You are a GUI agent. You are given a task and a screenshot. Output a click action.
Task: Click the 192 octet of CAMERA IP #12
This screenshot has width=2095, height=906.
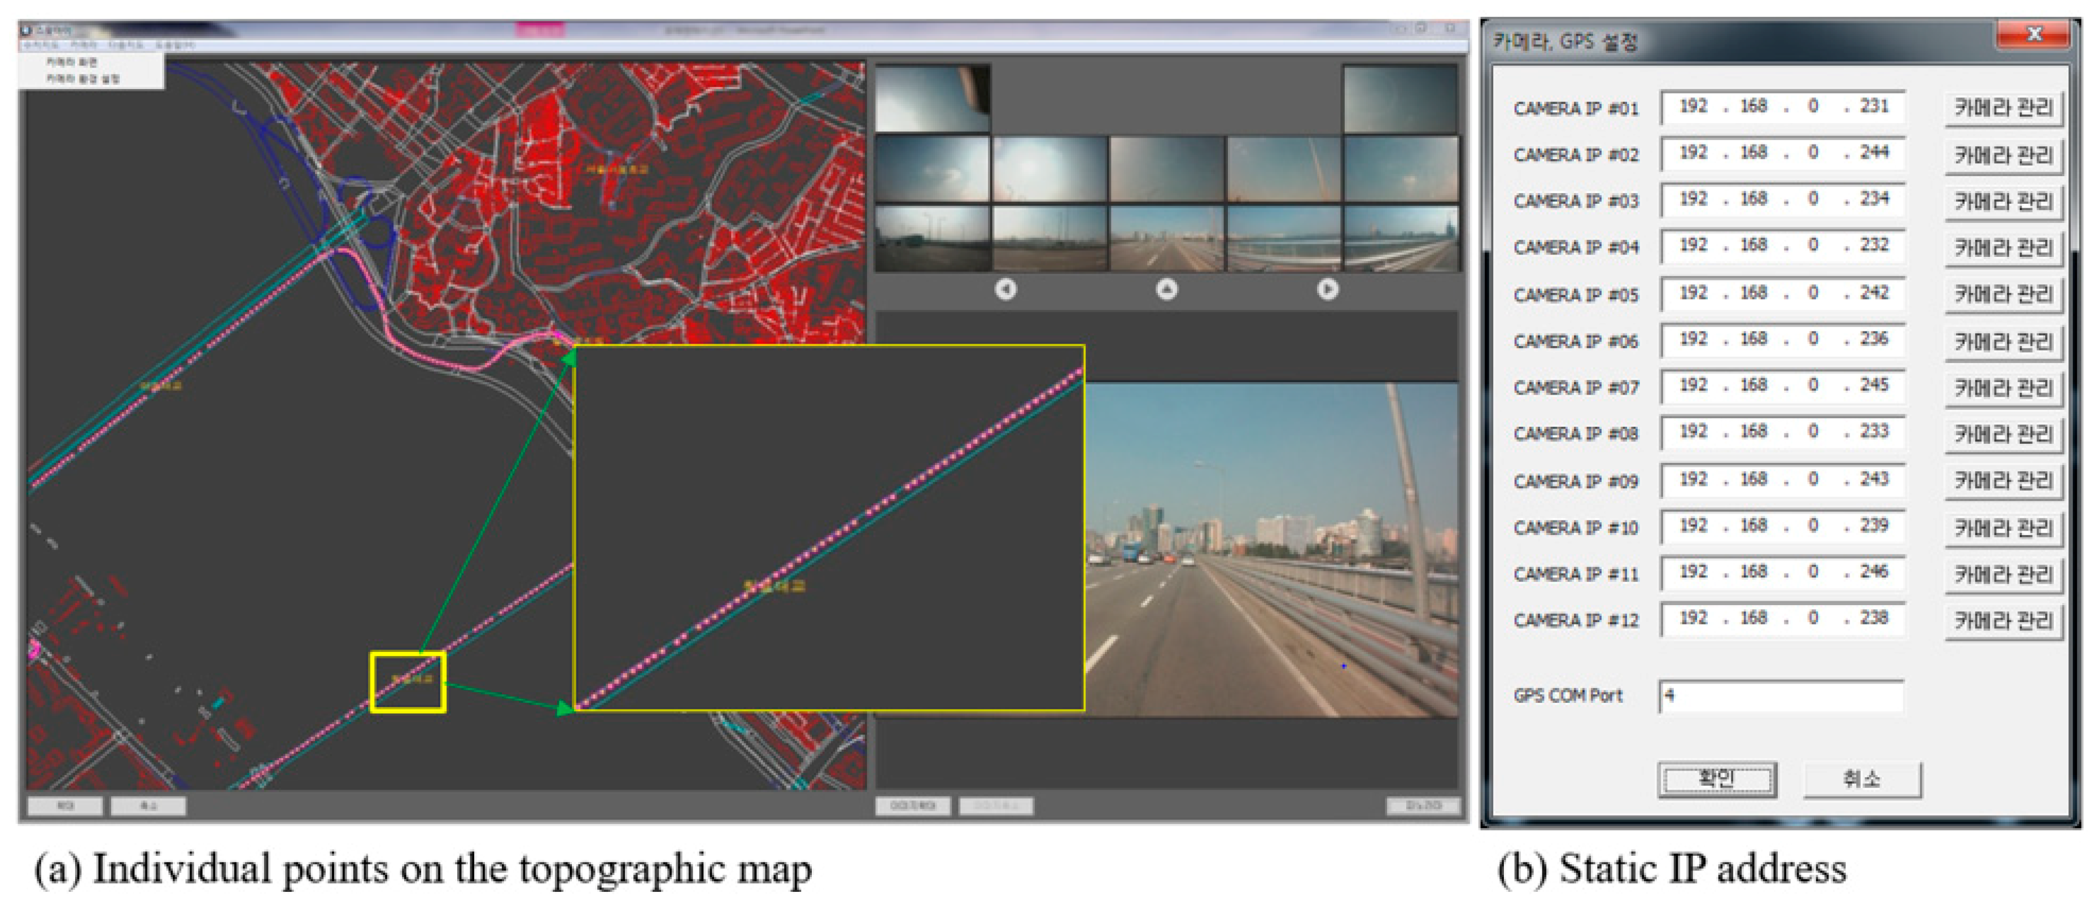tap(1693, 618)
